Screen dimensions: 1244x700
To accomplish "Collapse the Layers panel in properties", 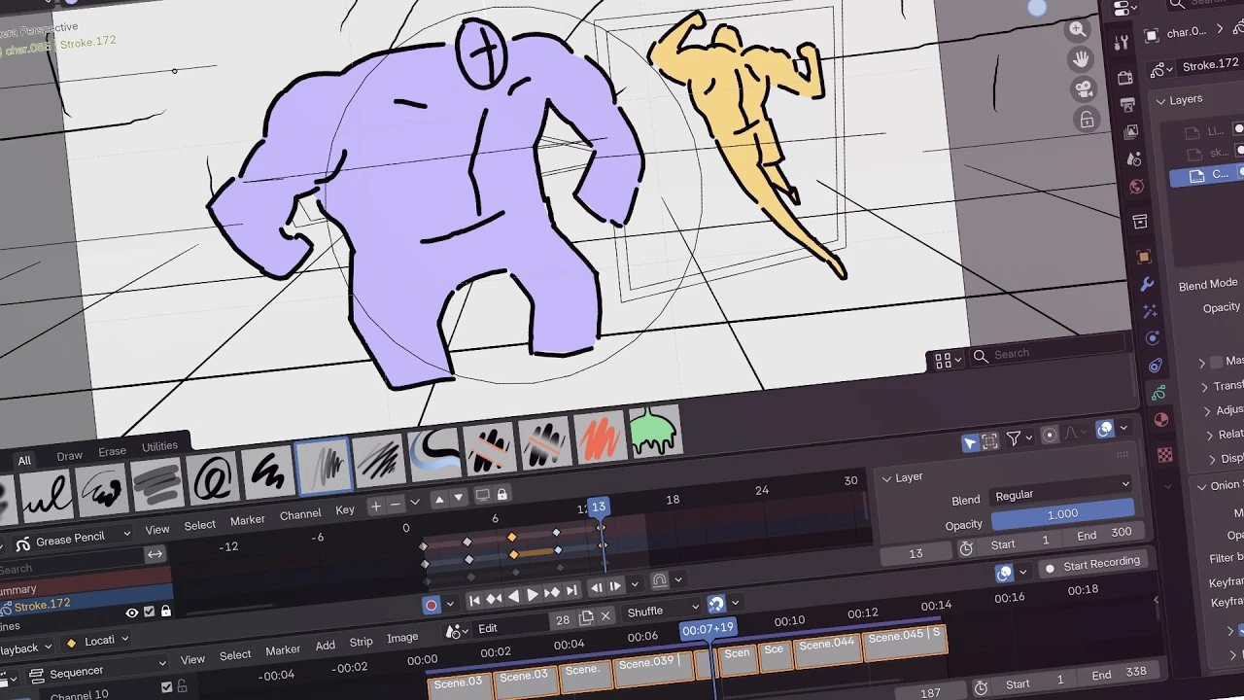I will coord(1159,100).
